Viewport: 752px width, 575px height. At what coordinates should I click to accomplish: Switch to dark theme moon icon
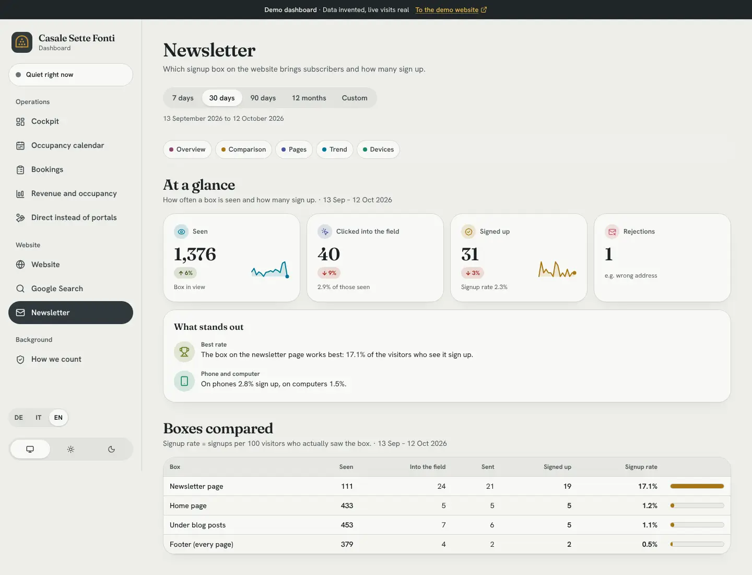(111, 449)
